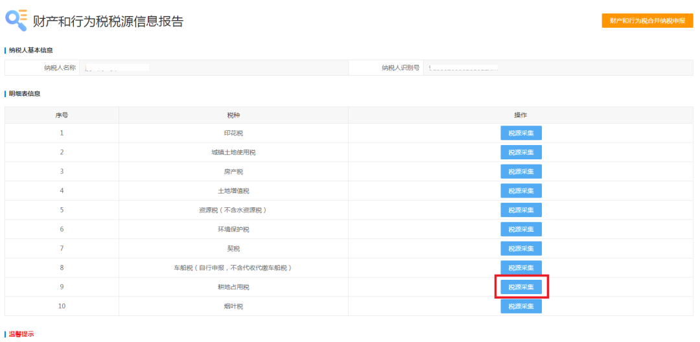Click the 序号 column header
Image resolution: width=700 pixels, height=342 pixels.
[x=62, y=115]
